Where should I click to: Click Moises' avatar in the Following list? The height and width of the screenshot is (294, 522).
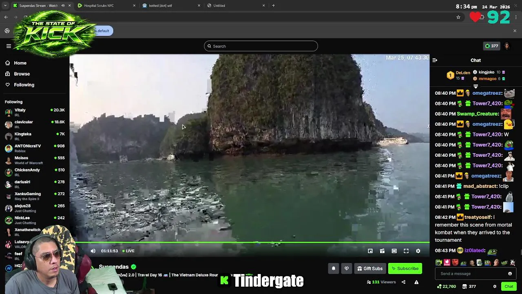click(9, 160)
